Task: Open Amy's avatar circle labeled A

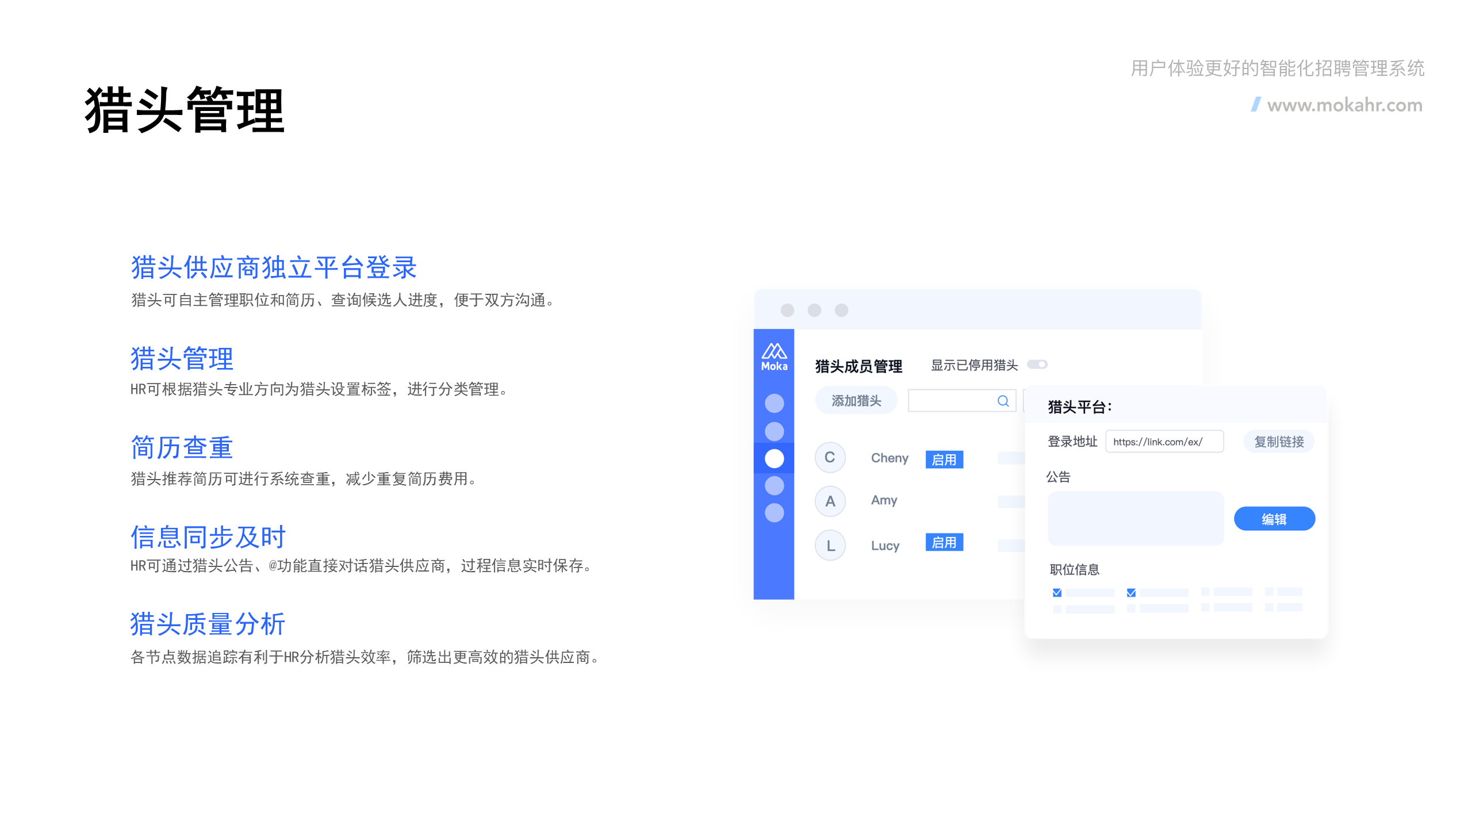Action: [x=830, y=501]
